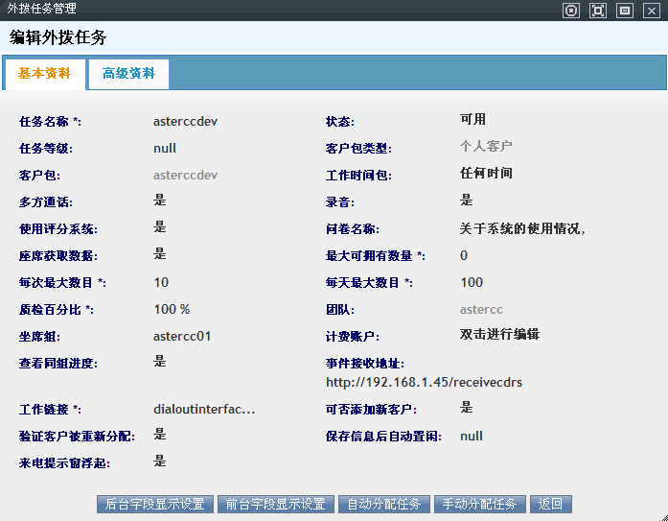Click the 可否添加新客户 value 是

click(x=467, y=408)
